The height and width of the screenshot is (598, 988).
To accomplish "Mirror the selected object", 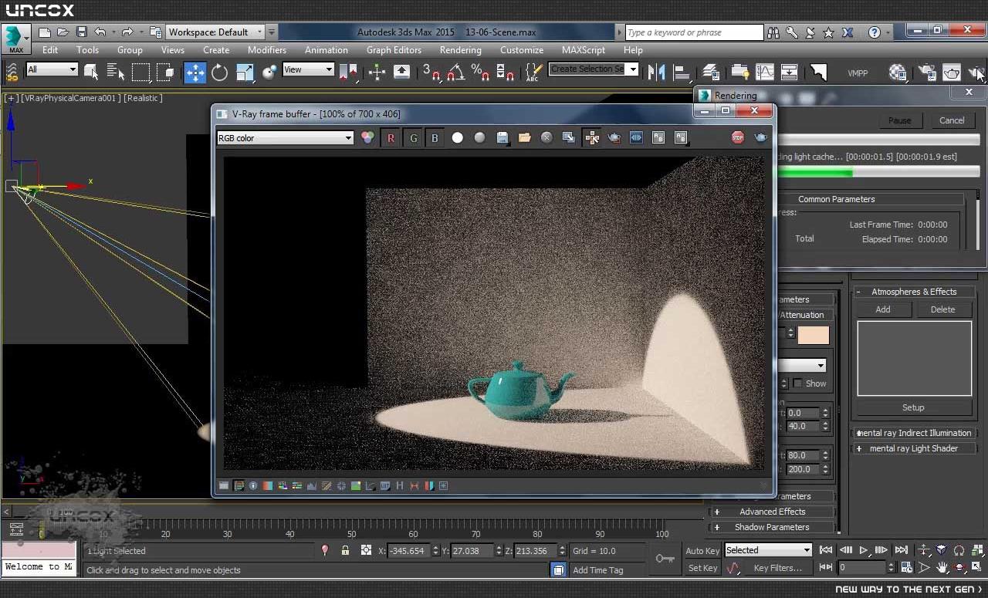I will click(x=656, y=72).
